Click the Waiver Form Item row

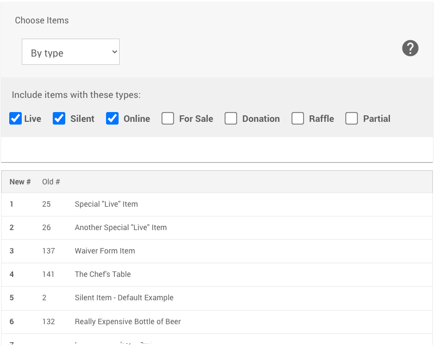[105, 251]
